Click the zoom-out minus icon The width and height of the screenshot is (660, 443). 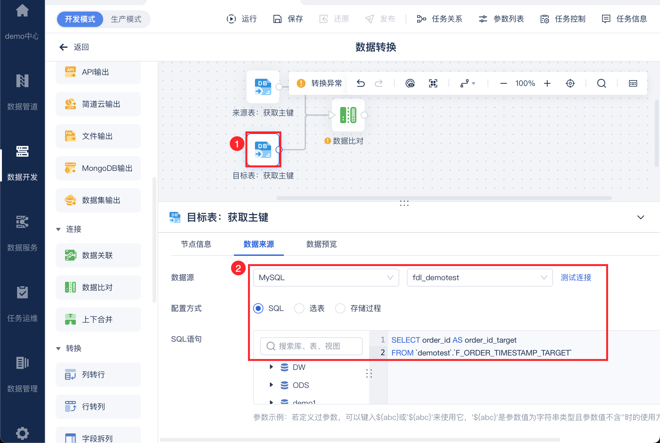pyautogui.click(x=503, y=83)
